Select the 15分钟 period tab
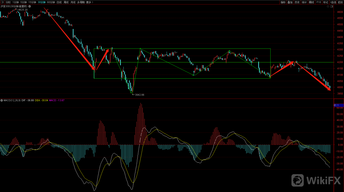Image resolution: width=344 pixels, height=192 pixels. [32, 2]
